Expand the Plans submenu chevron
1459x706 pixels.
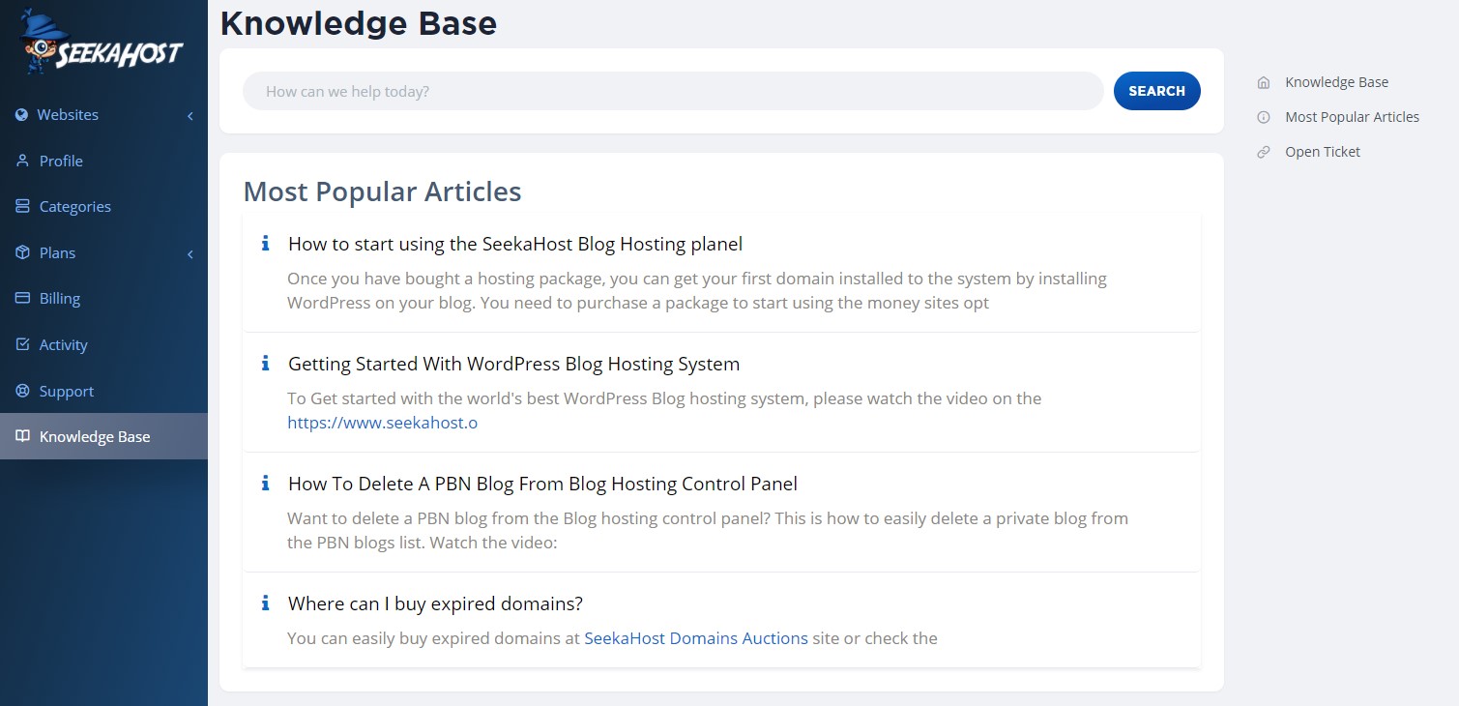pyautogui.click(x=190, y=254)
